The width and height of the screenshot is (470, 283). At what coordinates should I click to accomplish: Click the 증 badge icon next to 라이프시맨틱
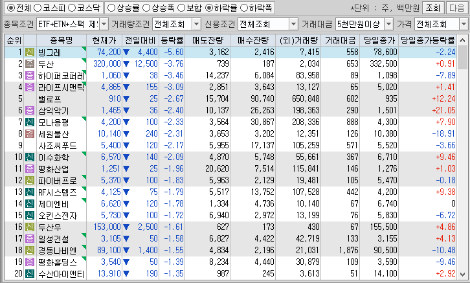[29, 87]
